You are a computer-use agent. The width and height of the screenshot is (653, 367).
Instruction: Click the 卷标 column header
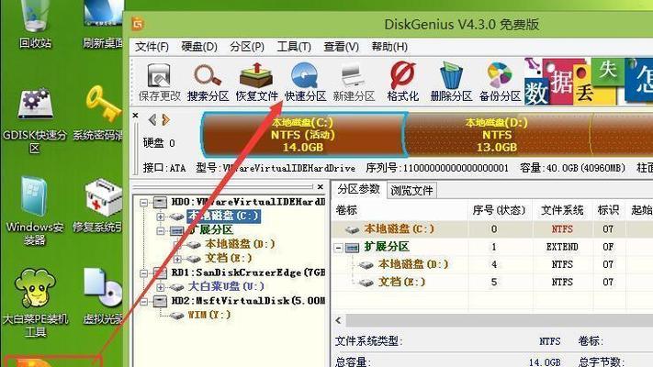(x=400, y=210)
